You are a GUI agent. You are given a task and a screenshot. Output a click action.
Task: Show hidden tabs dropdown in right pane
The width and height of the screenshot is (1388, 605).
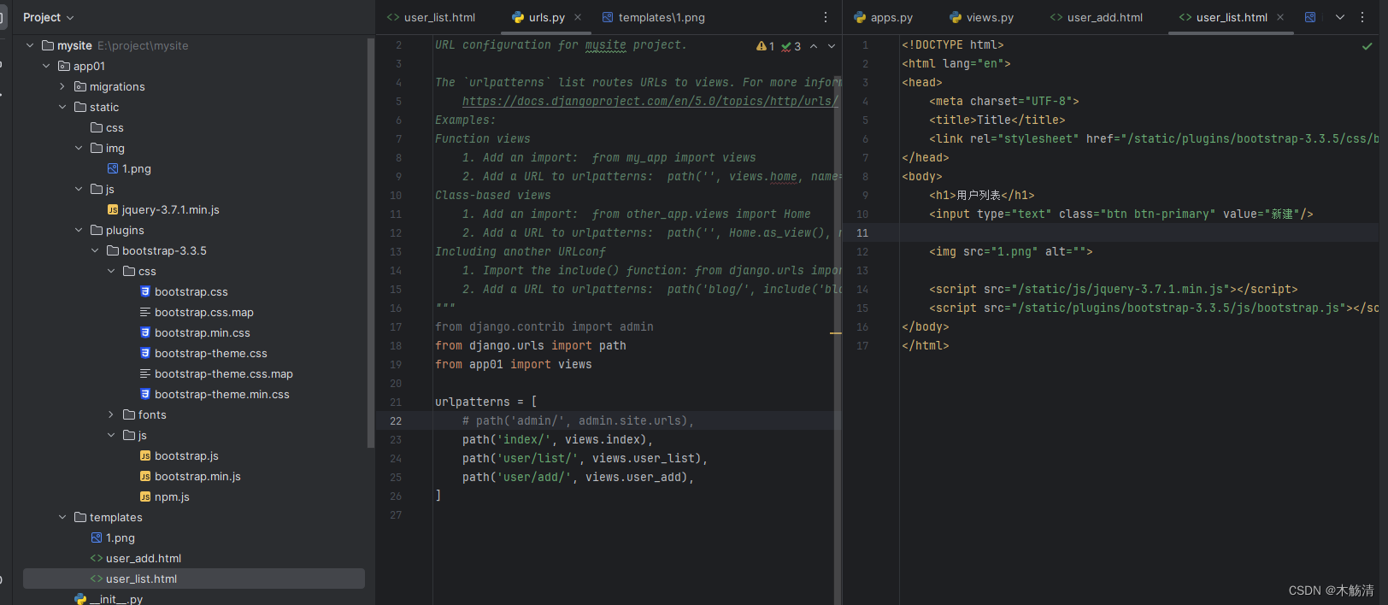click(1339, 17)
